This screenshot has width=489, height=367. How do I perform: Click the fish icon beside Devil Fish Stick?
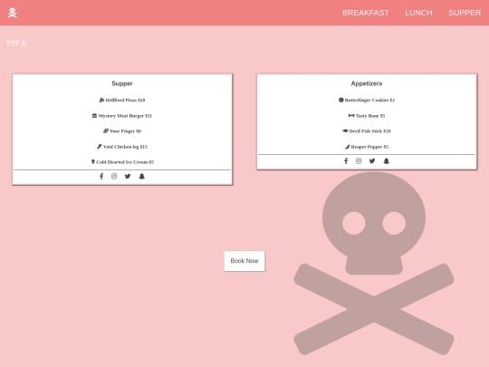345,130
